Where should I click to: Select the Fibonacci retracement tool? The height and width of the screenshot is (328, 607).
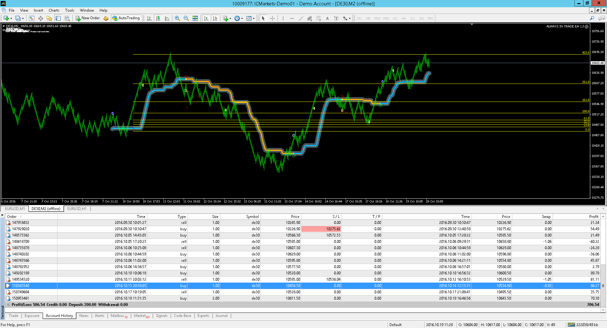tap(318, 18)
